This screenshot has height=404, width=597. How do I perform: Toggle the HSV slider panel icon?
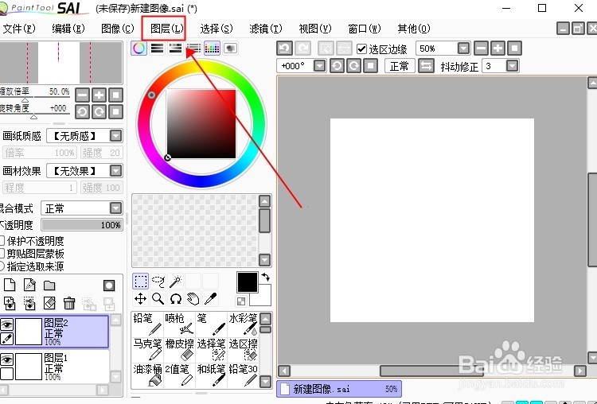176,49
